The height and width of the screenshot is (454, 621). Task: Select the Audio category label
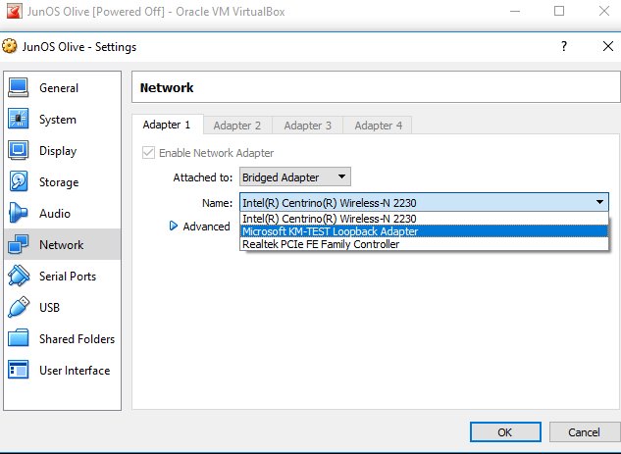[55, 214]
